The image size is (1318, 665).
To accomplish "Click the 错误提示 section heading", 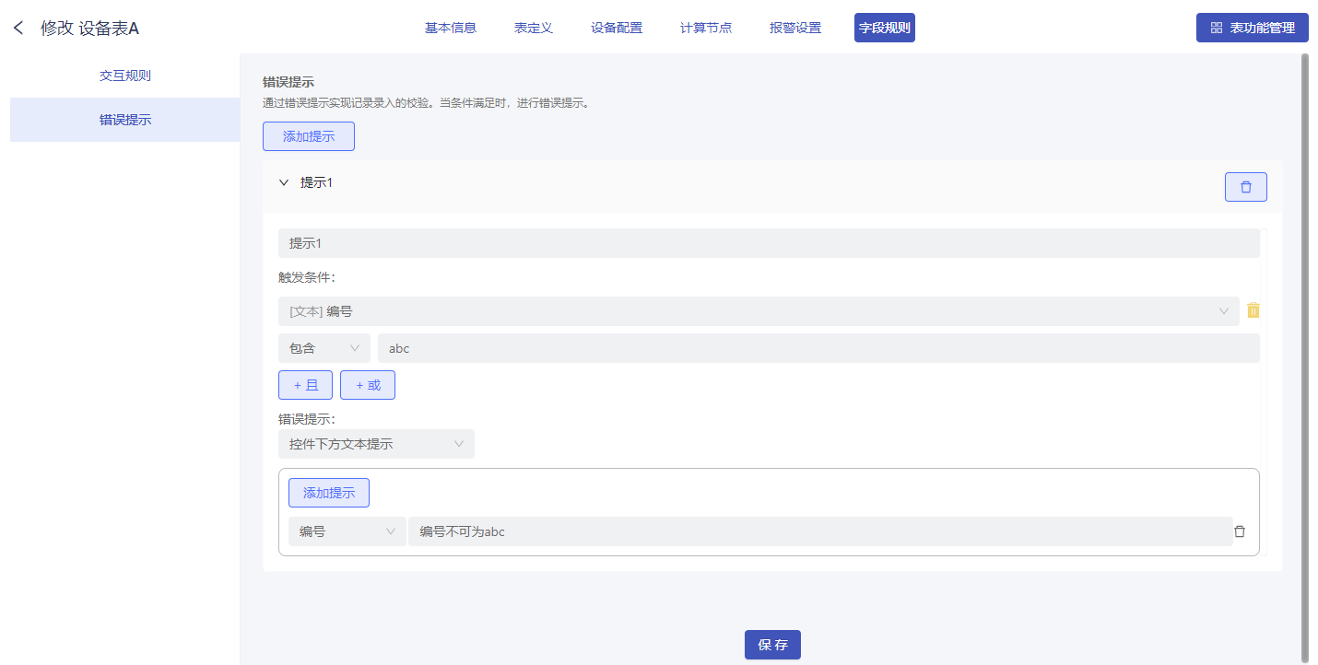I will click(288, 82).
